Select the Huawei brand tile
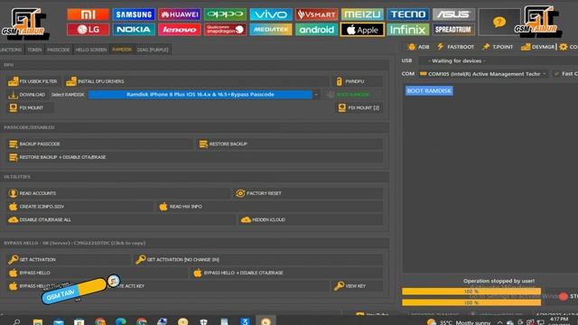Viewport: 578px width, 325px height. [x=180, y=14]
